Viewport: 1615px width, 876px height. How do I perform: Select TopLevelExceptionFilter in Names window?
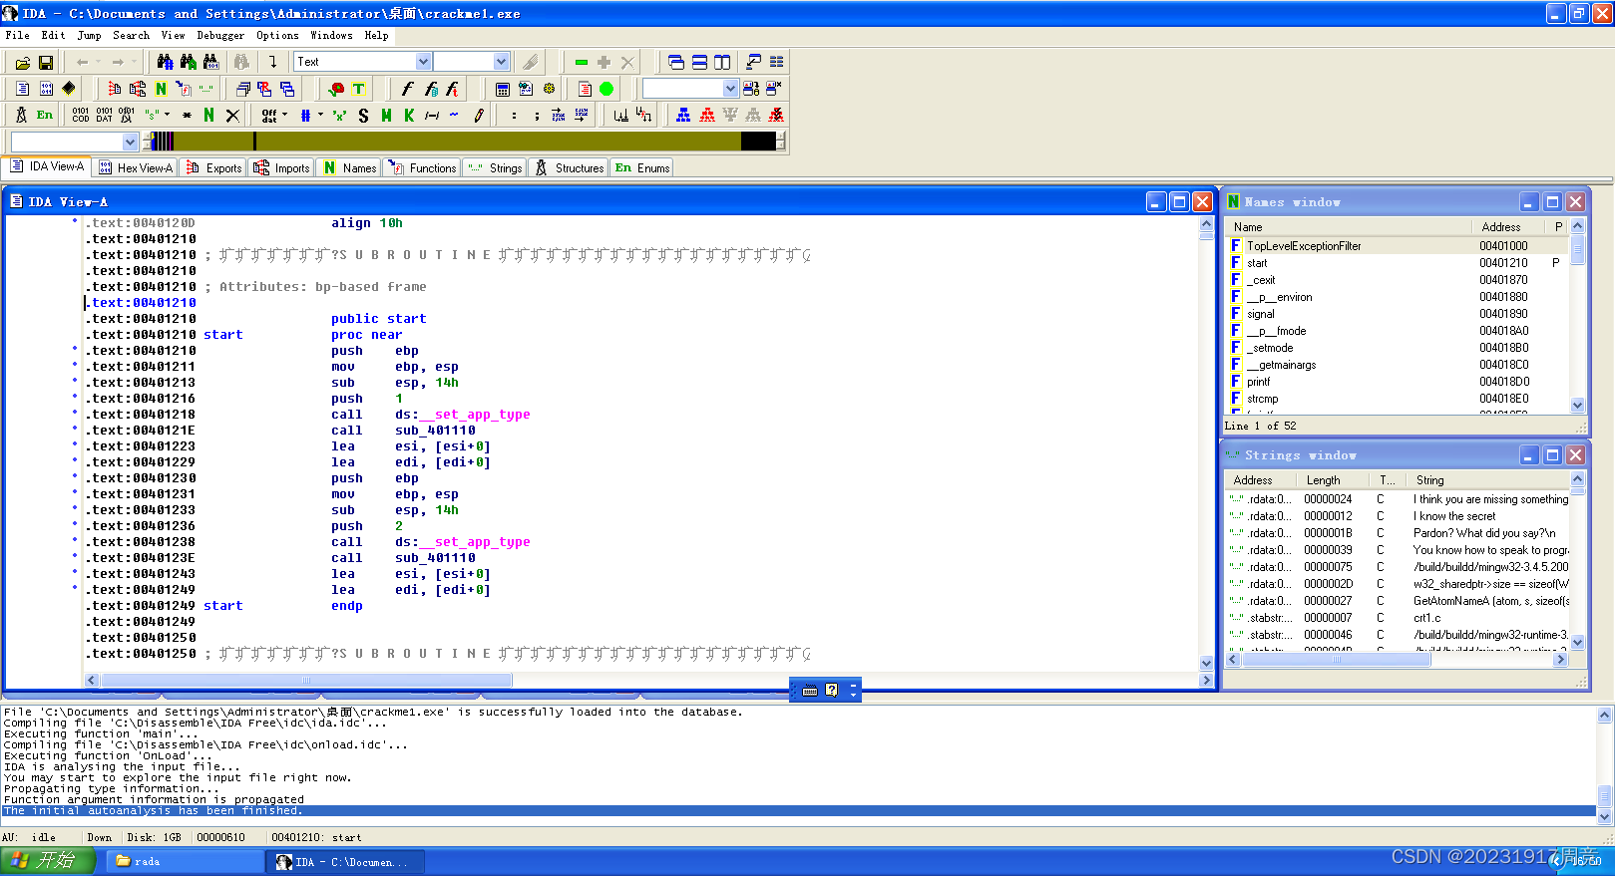tap(1304, 246)
